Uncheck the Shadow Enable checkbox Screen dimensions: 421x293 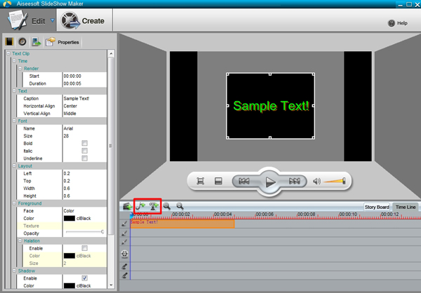coord(84,278)
